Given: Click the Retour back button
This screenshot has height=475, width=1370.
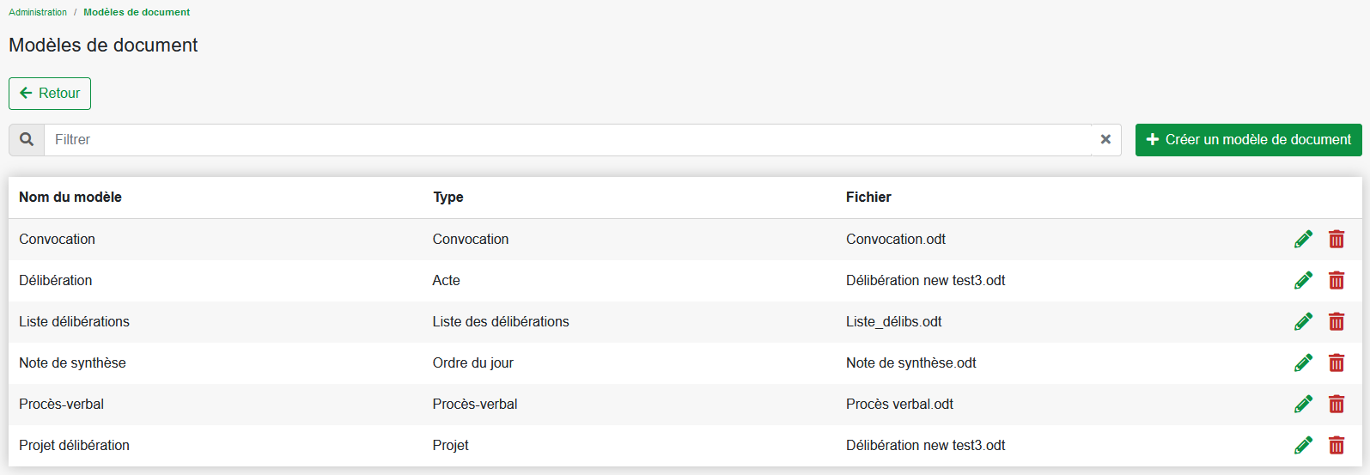Looking at the screenshot, I should 50,94.
